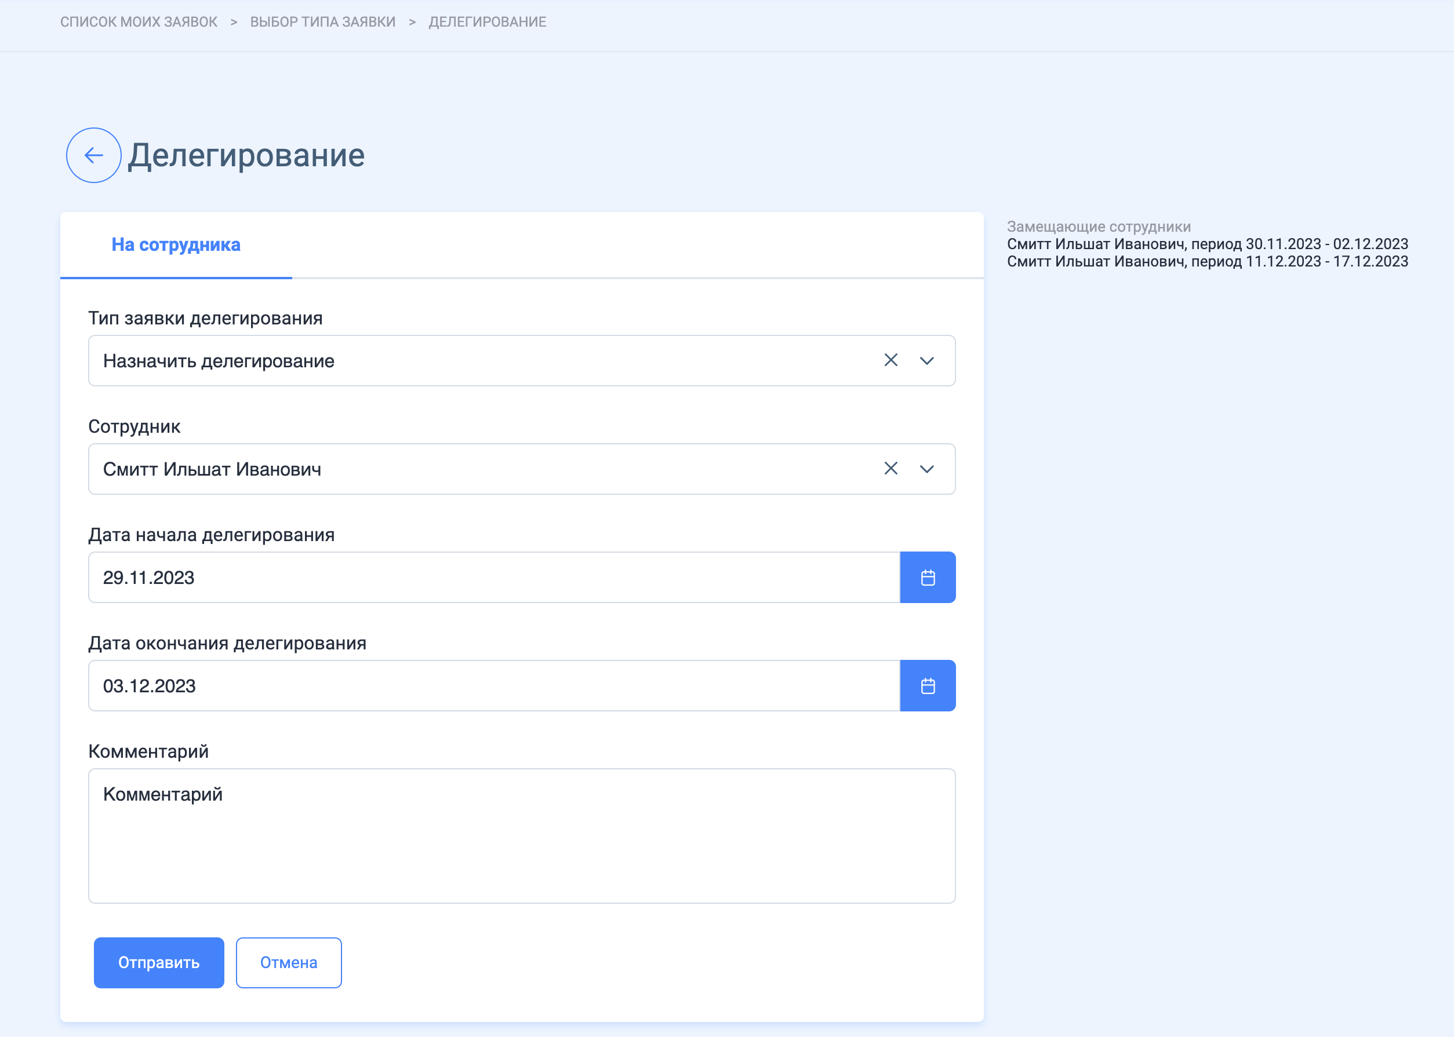Click into the Комментарий text area
Screen dimensions: 1454x1037
[x=522, y=836]
